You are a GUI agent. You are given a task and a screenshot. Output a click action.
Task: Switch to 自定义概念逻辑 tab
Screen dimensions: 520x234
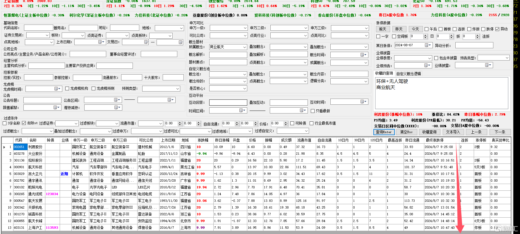(409, 74)
